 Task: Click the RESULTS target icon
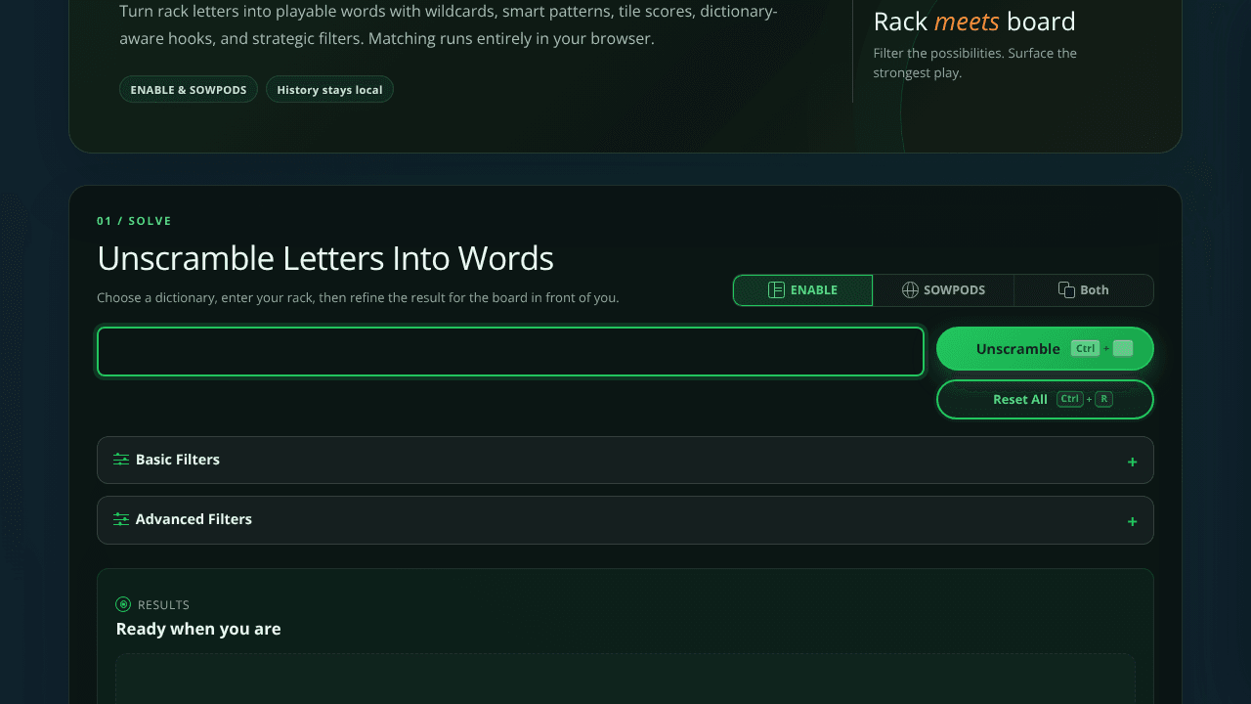123,604
